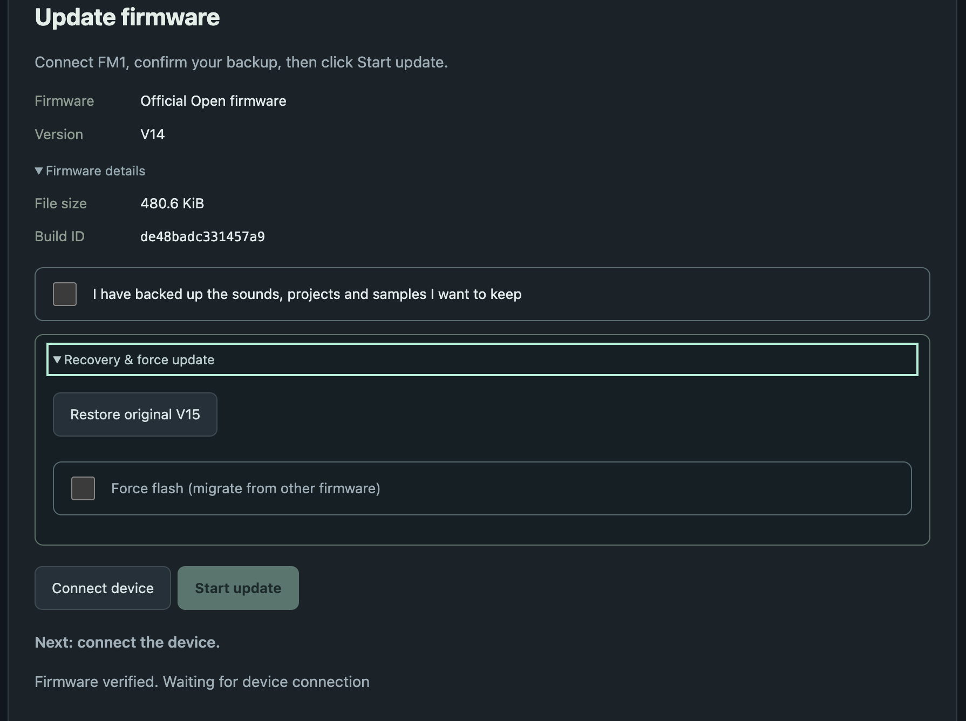Select the Build ID value de48badc331457a9
Image resolution: width=966 pixels, height=721 pixels.
[202, 236]
